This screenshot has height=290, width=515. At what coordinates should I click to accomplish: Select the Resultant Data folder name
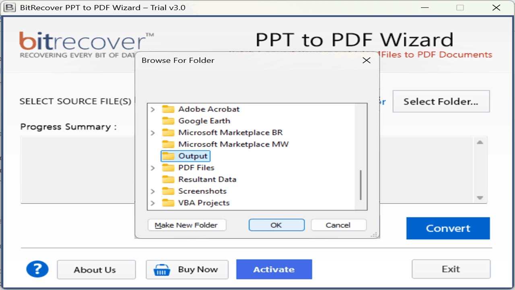point(207,179)
